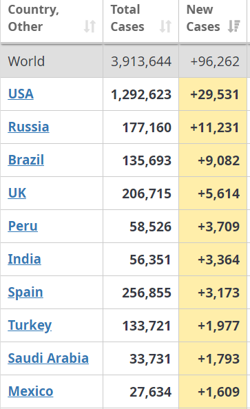Select the World total cases cell
250x409 pixels.
[x=141, y=61]
